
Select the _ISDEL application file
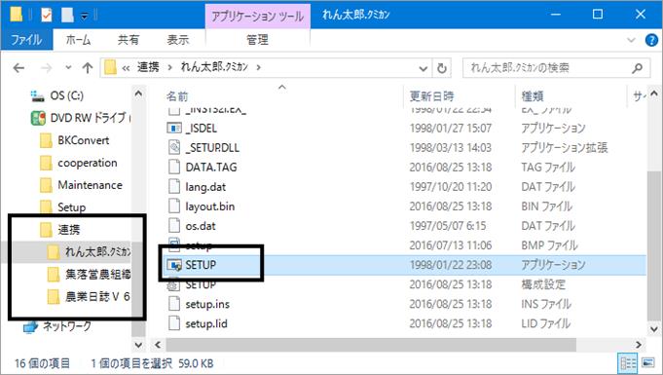coord(202,129)
